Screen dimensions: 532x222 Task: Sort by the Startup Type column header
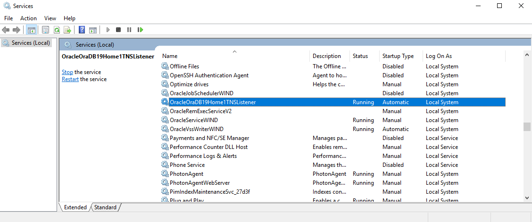[401, 56]
